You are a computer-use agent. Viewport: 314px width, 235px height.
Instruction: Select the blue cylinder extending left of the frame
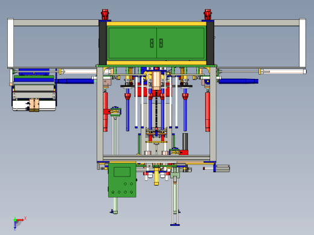(74, 81)
